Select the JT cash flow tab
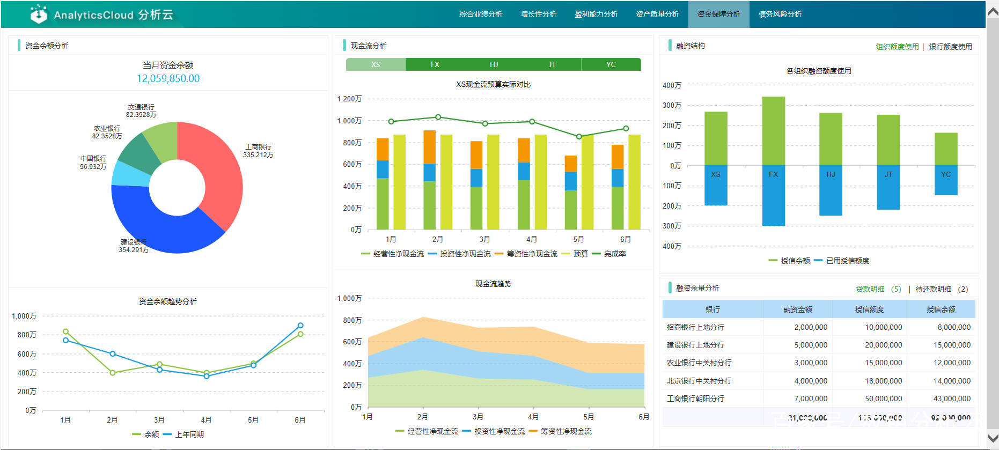This screenshot has width=999, height=450. tap(552, 64)
